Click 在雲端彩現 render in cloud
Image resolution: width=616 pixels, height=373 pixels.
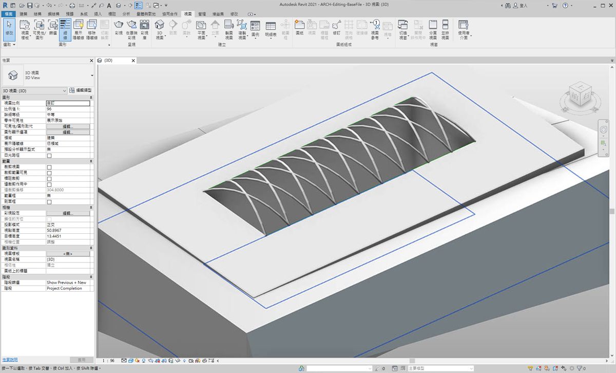pos(132,30)
